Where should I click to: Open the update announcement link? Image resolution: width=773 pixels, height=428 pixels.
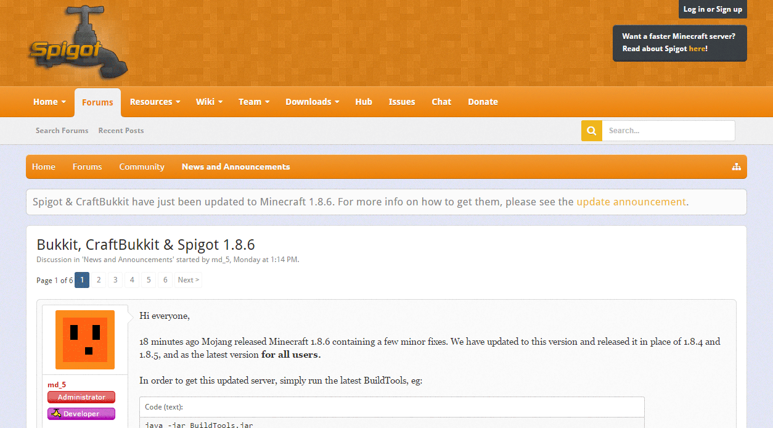point(631,202)
